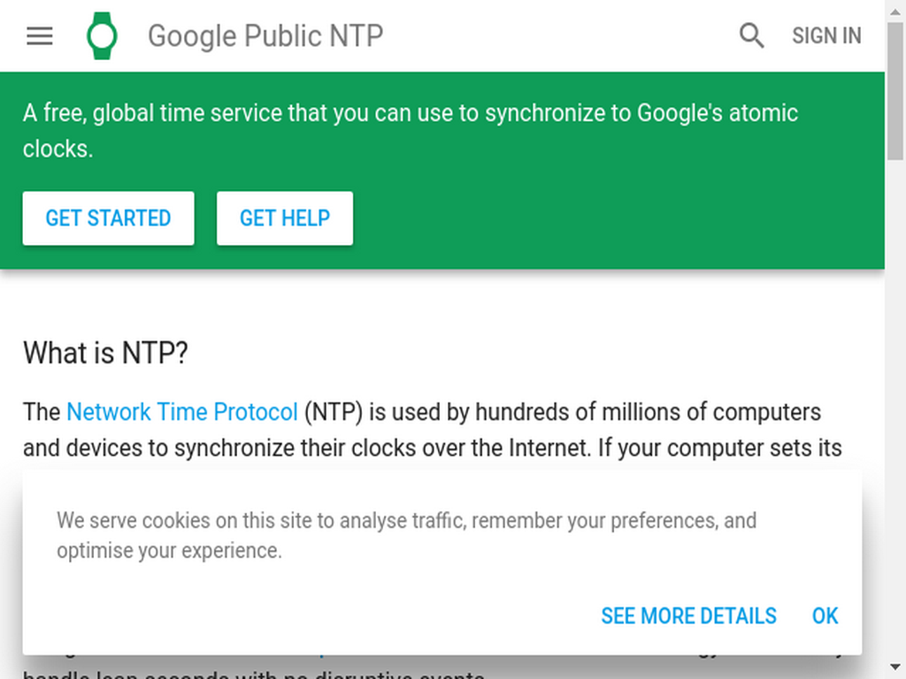Screen dimensions: 906x679
Task: Open the hamburger navigation menu
Action: 40,35
